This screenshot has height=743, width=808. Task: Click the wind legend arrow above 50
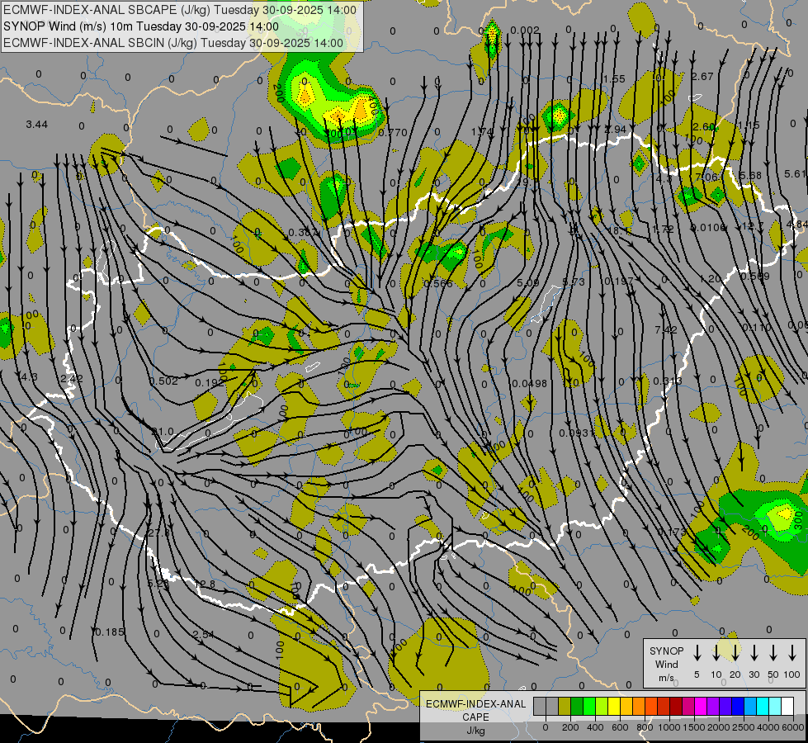click(773, 653)
